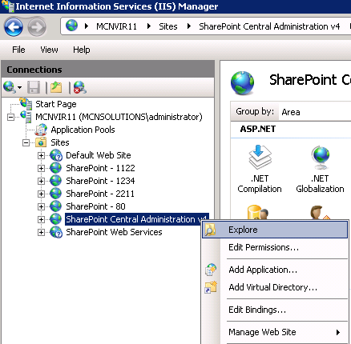The height and width of the screenshot is (344, 351).
Task: Open the .NET Globalization feature icon
Action: pyautogui.click(x=320, y=169)
